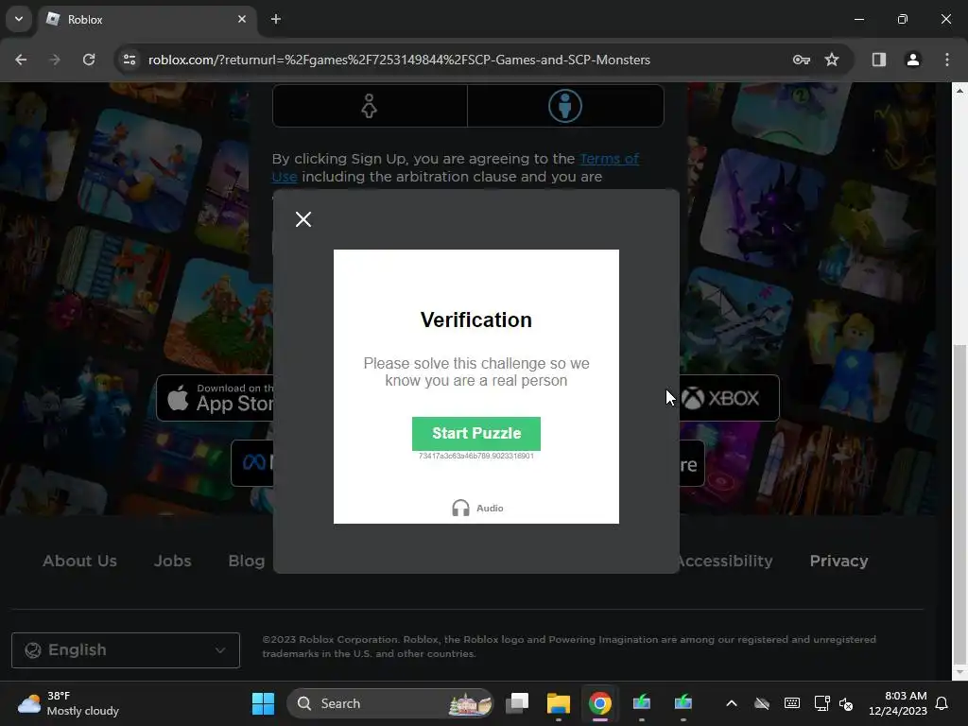Go back to the previous page

pos(21,60)
